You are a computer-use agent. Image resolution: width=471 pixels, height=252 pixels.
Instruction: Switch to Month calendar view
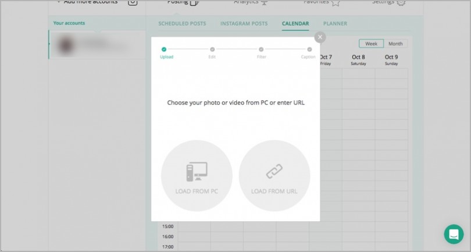point(395,44)
